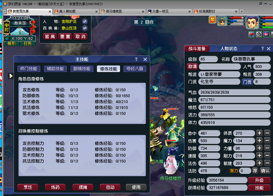Open the 日历 calendar button

[28, 44]
